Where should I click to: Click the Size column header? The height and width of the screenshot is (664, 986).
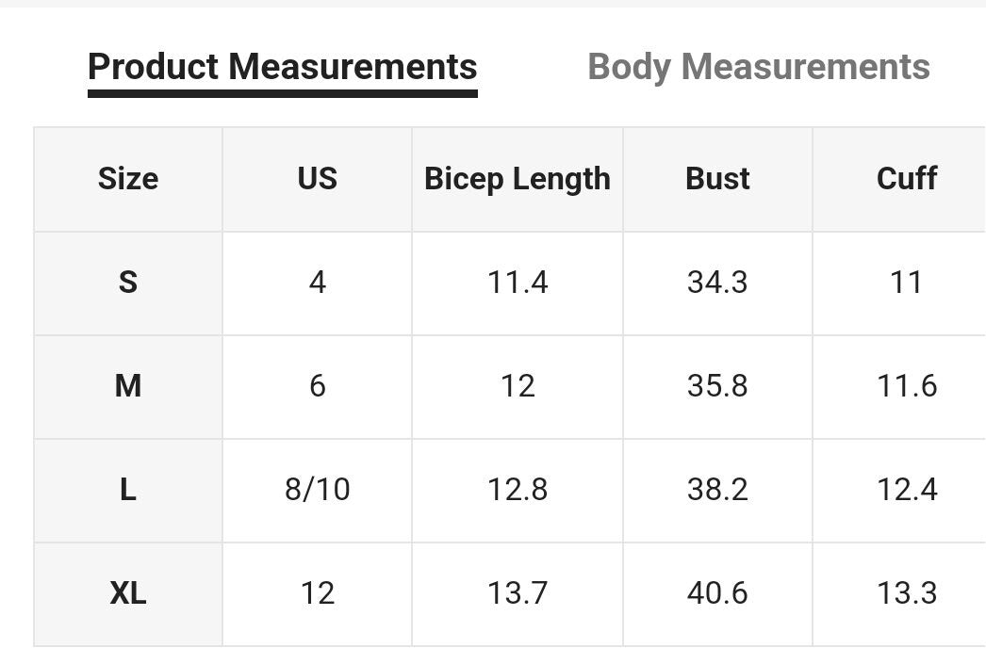tap(128, 179)
